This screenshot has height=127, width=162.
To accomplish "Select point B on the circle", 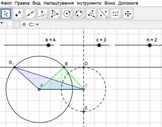I will pyautogui.click(x=64, y=67).
